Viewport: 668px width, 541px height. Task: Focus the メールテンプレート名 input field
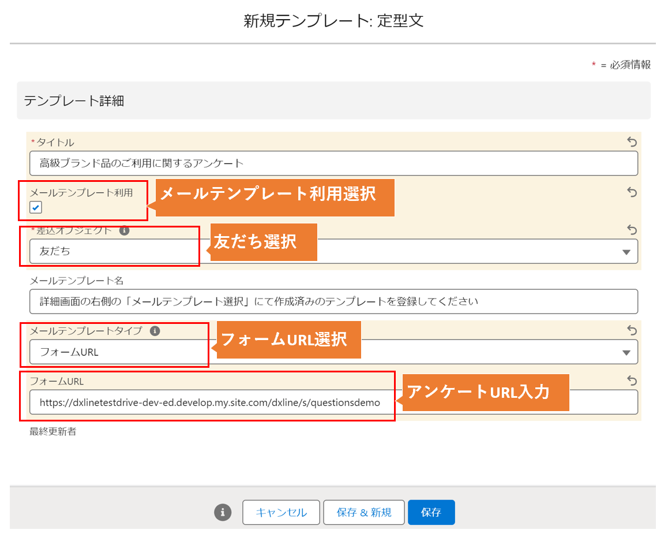(333, 301)
